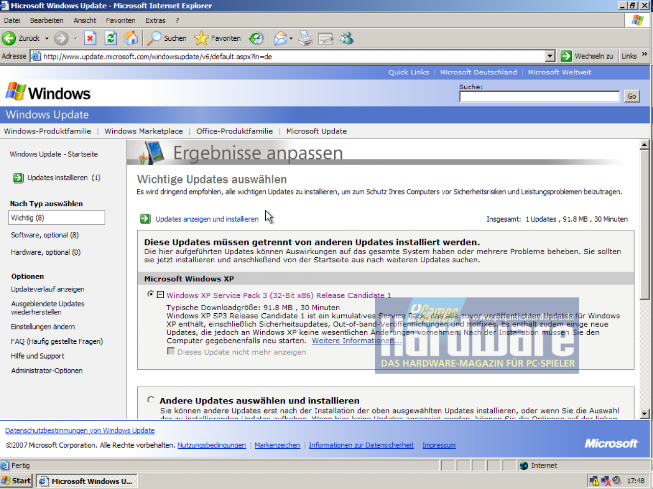Click the page scrollbar up arrow
This screenshot has height=489, width=653.
[644, 145]
